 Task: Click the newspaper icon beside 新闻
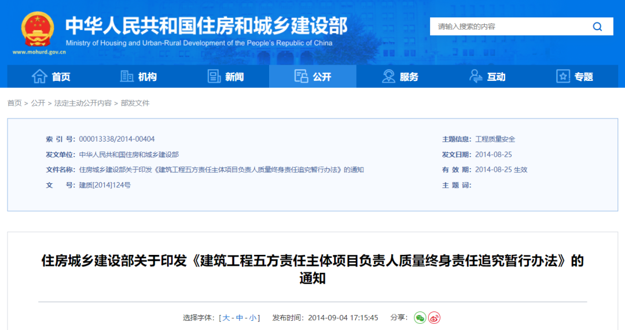214,76
